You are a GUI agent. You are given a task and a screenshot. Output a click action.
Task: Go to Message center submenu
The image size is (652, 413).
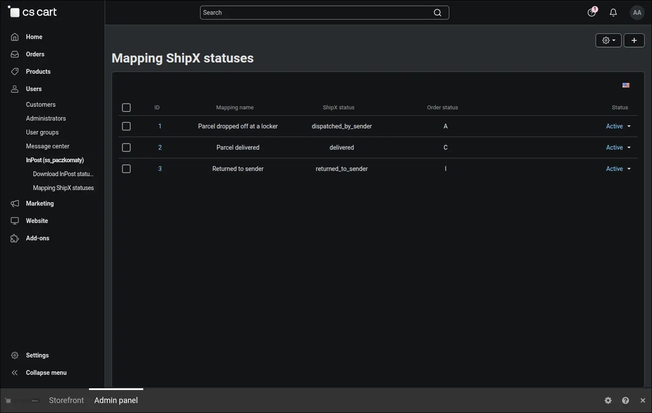click(48, 146)
